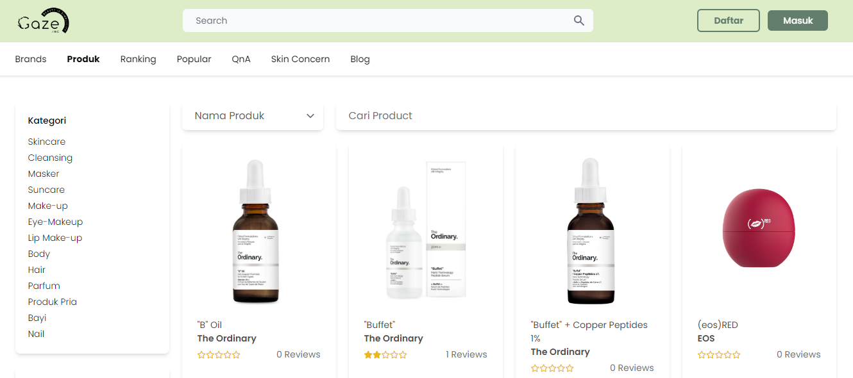This screenshot has width=853, height=378.
Task: Click the stars under Buffet + Copper Peptides
Action: click(x=552, y=368)
